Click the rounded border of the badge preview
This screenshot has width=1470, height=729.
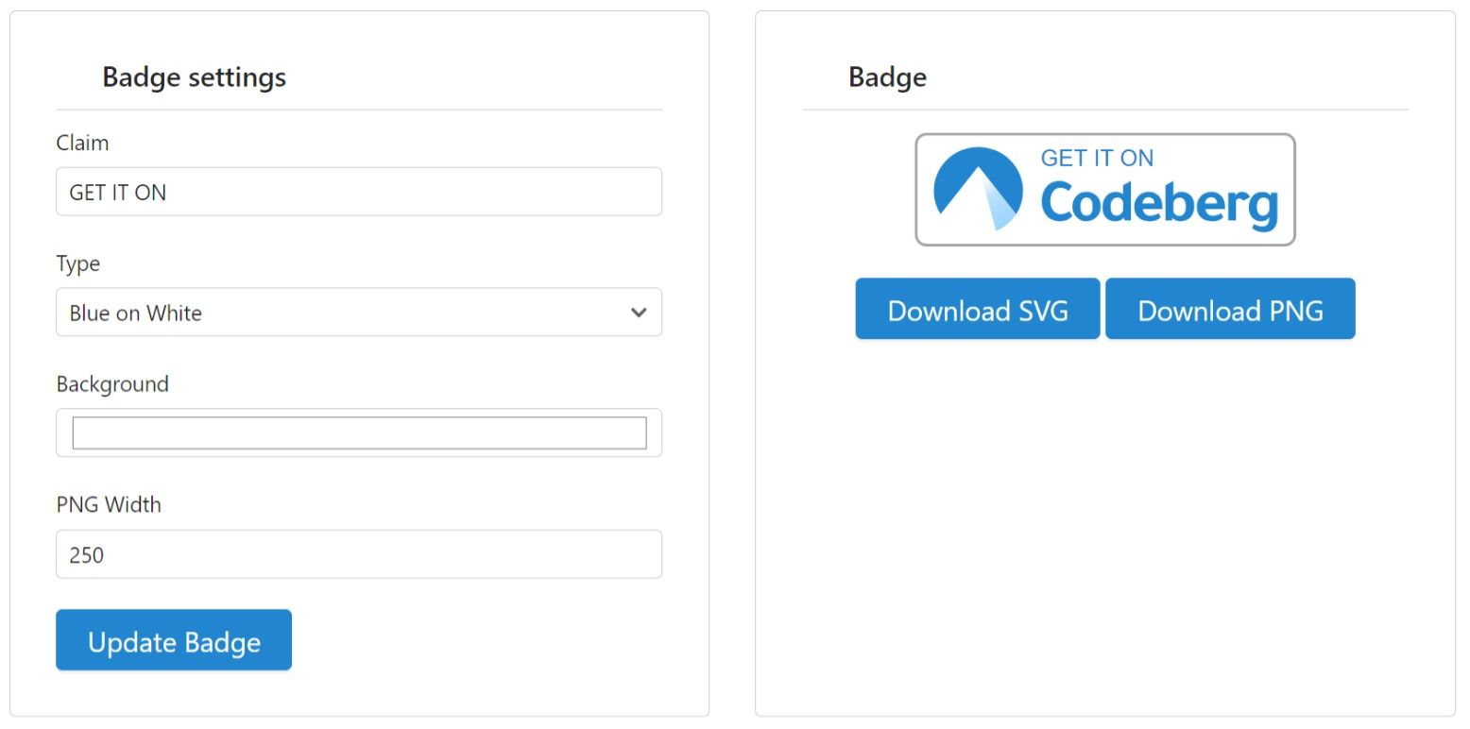(1103, 135)
